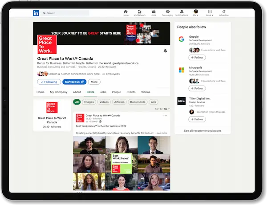Select the Posts tab
Image resolution: width=267 pixels, height=205 pixels.
point(90,92)
